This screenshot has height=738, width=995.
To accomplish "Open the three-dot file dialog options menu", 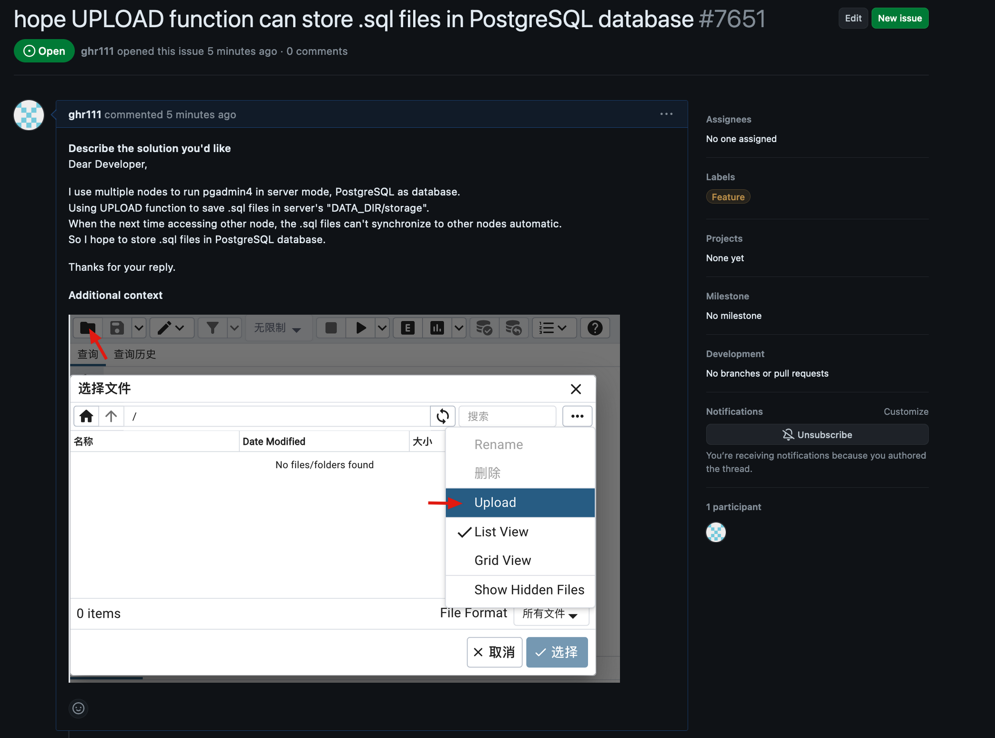I will click(x=577, y=416).
